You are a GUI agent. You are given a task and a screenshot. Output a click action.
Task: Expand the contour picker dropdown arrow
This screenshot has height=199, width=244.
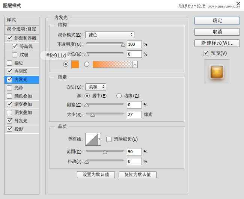99,139
